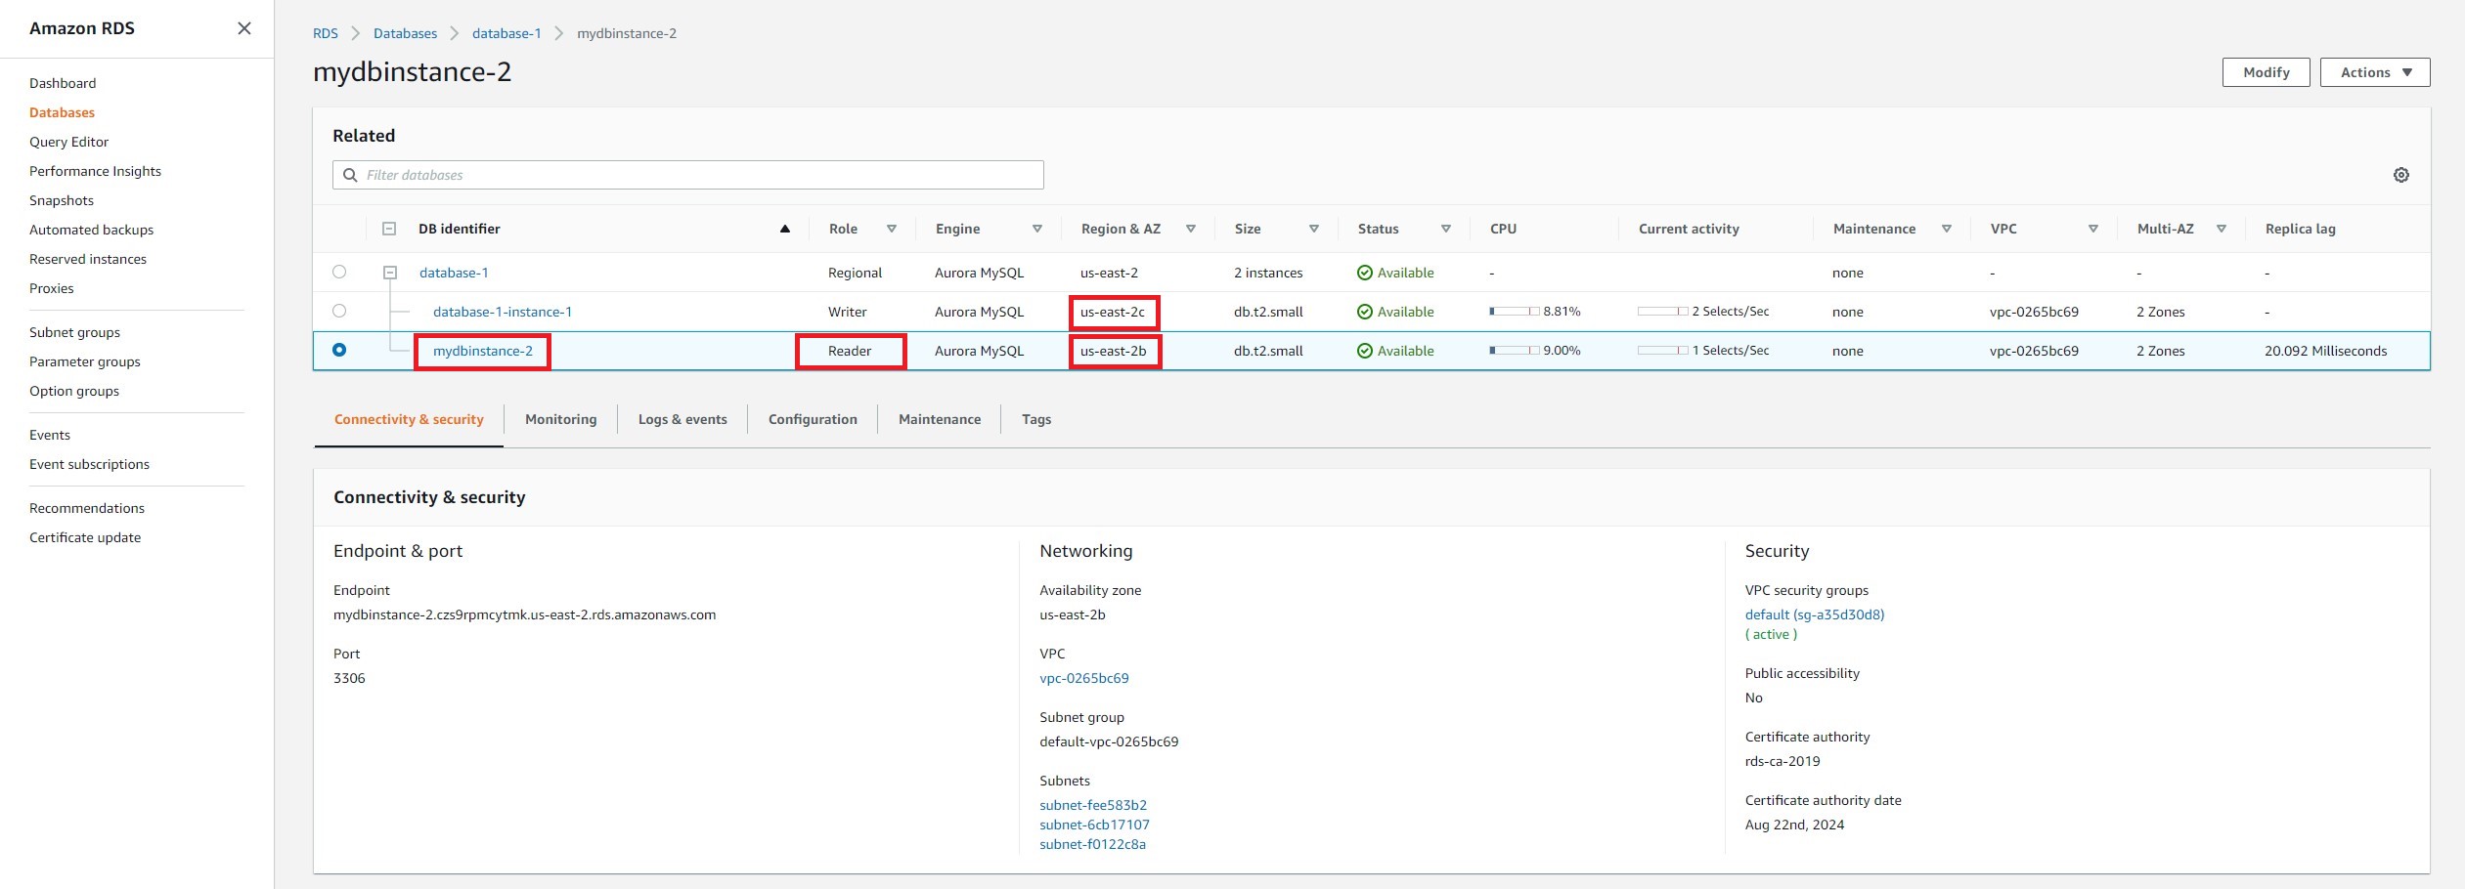This screenshot has width=2465, height=889.
Task: Focus the Filter databases input field
Action: pos(688,175)
